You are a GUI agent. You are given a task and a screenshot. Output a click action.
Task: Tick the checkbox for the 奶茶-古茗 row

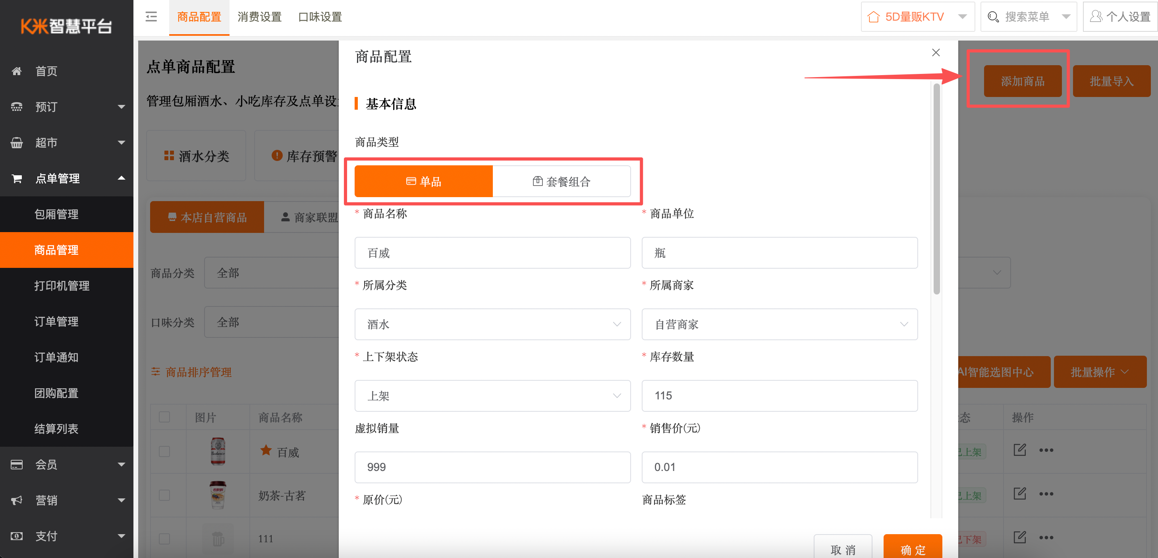point(164,495)
